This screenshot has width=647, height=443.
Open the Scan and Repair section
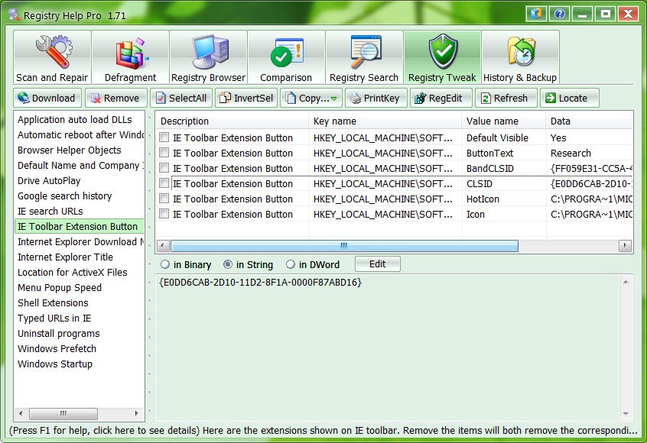(52, 57)
